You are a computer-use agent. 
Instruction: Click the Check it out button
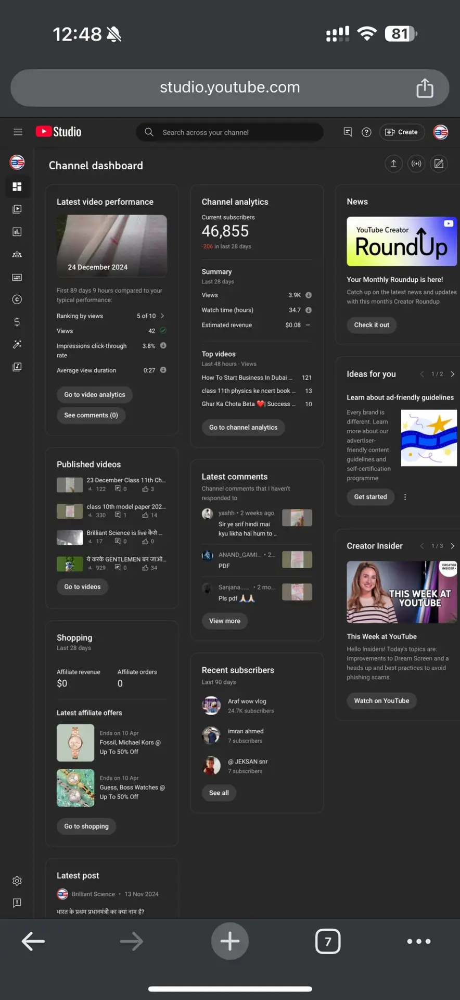pos(372,325)
